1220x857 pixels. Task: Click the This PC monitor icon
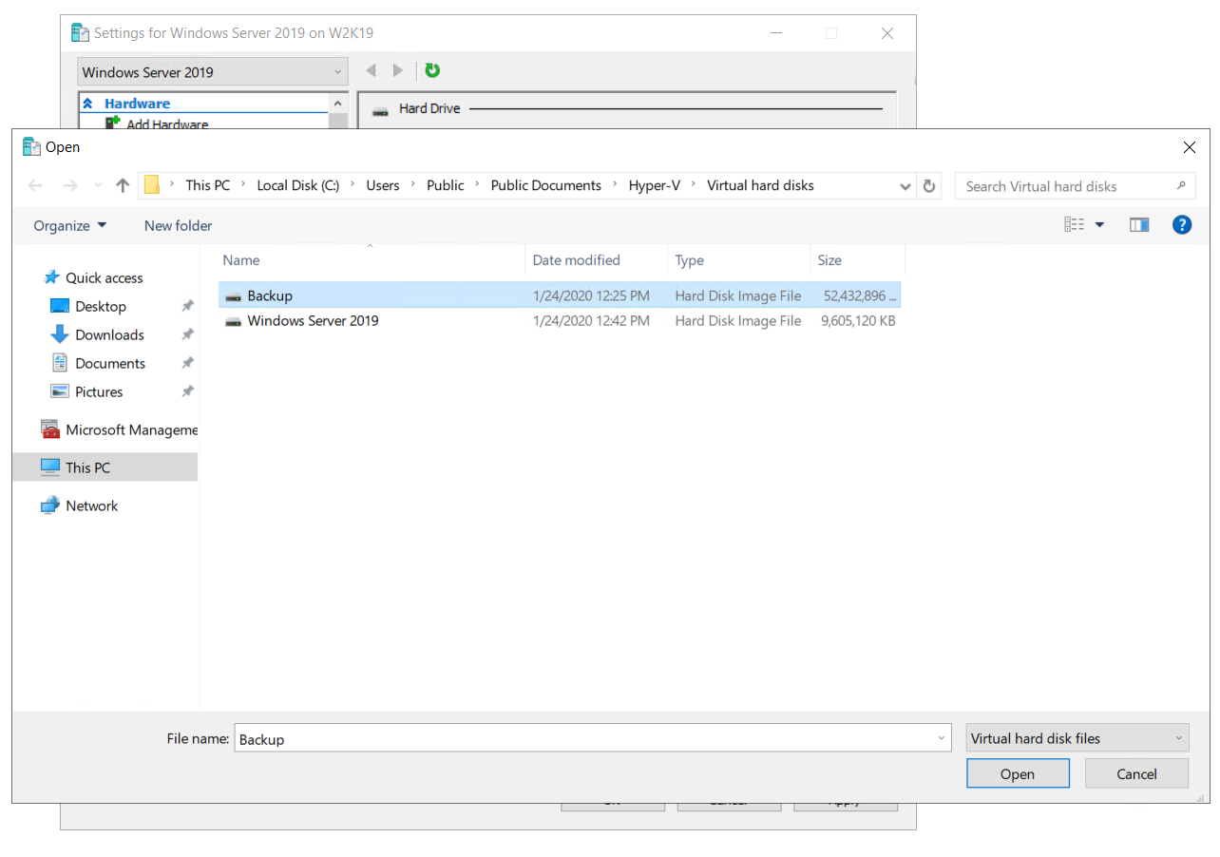(50, 467)
